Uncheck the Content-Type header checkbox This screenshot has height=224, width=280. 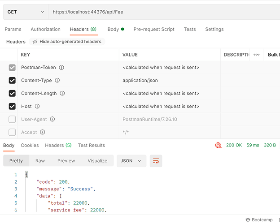pos(12,81)
